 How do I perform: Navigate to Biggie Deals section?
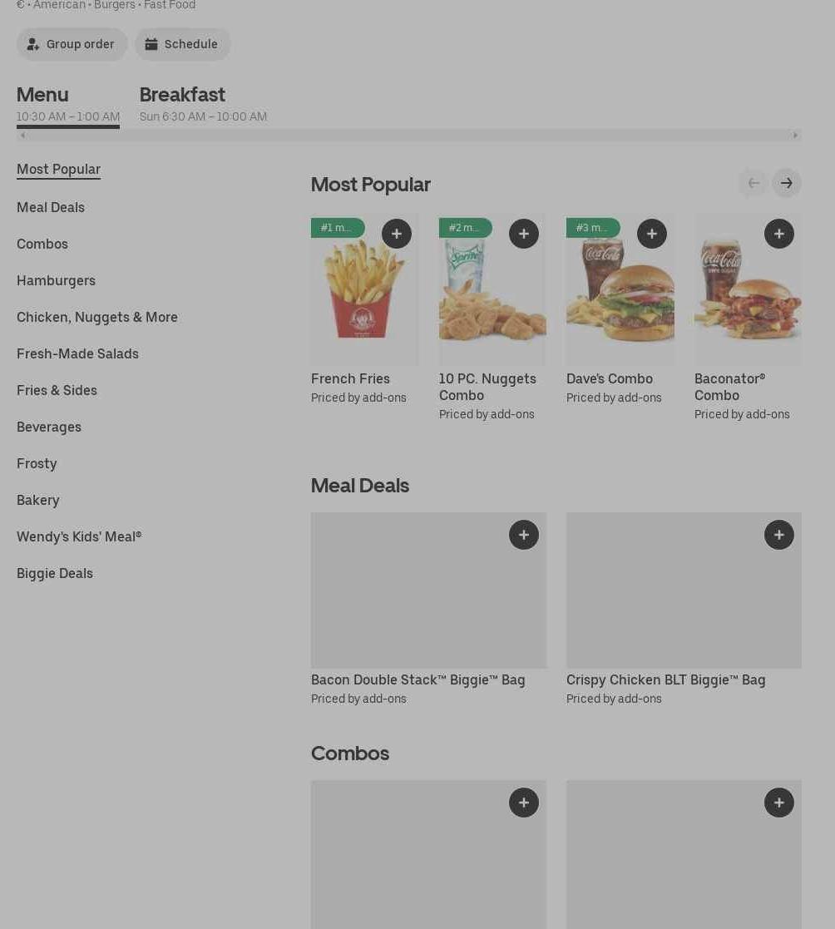click(x=55, y=574)
